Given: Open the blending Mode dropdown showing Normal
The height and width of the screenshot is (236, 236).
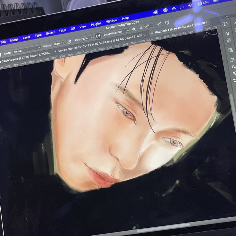Looking at the screenshot, I should pyautogui.click(x=27, y=50).
